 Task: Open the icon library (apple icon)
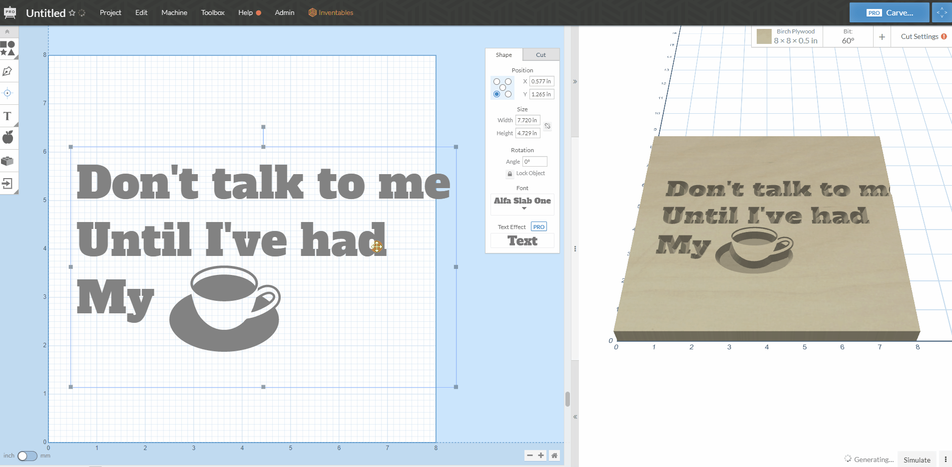(x=7, y=137)
